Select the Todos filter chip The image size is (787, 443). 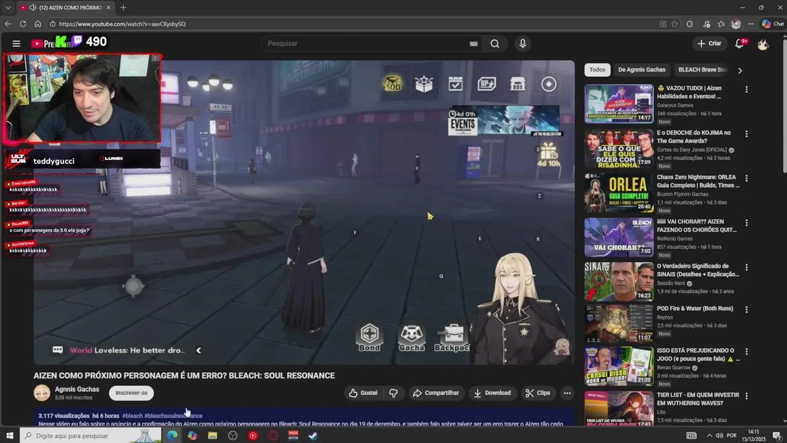597,70
